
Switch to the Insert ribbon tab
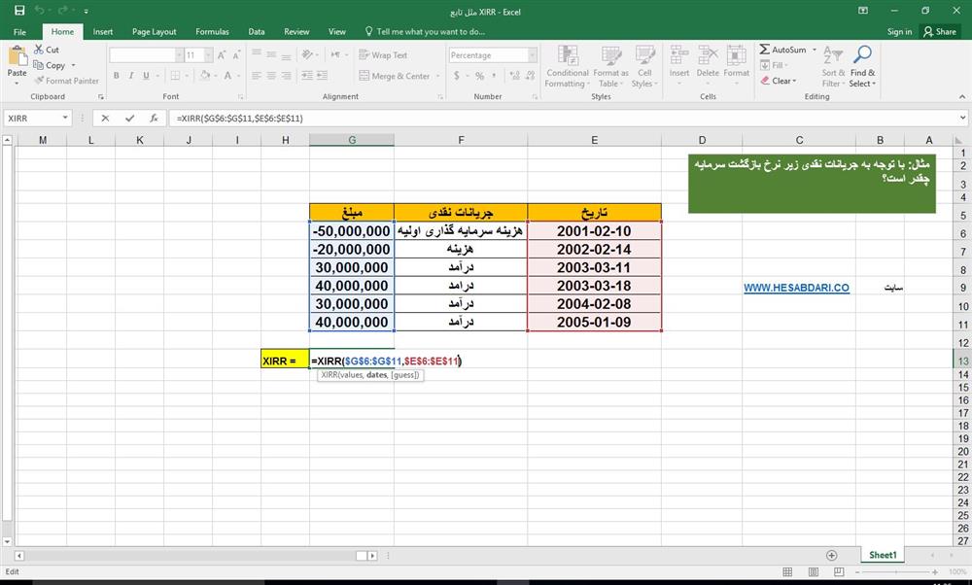102,31
